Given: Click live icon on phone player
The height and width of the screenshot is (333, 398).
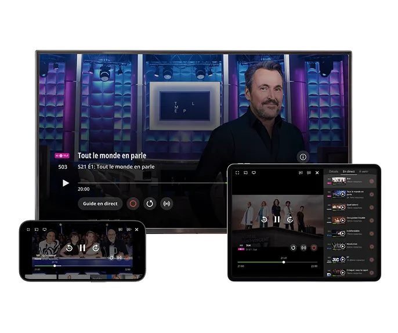Looking at the screenshot, I should [x=119, y=258].
